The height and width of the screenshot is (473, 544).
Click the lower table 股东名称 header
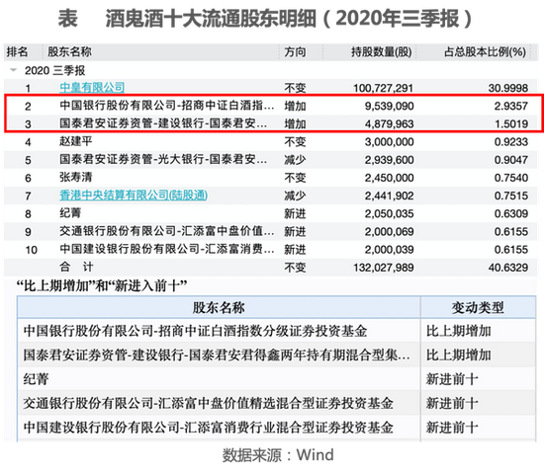(x=219, y=307)
